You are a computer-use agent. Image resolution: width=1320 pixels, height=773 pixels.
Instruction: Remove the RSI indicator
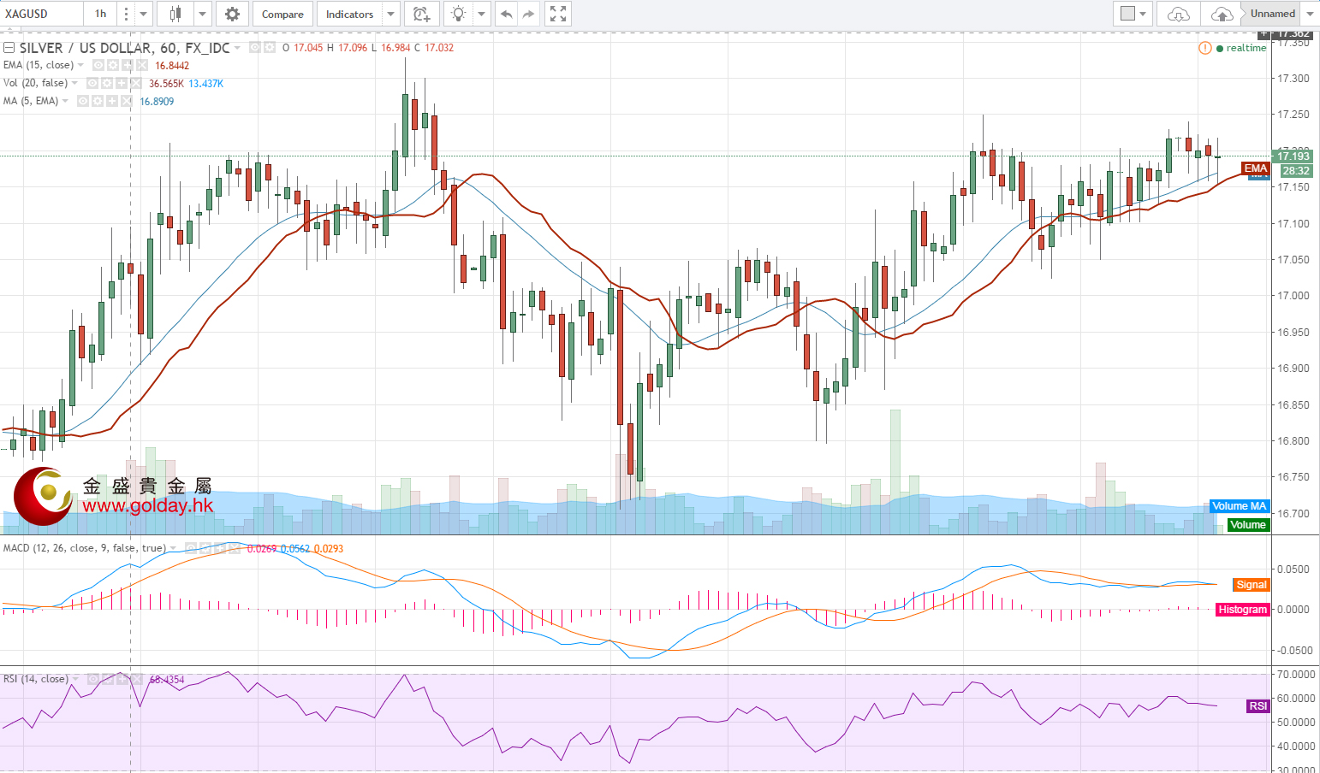pyautogui.click(x=136, y=679)
